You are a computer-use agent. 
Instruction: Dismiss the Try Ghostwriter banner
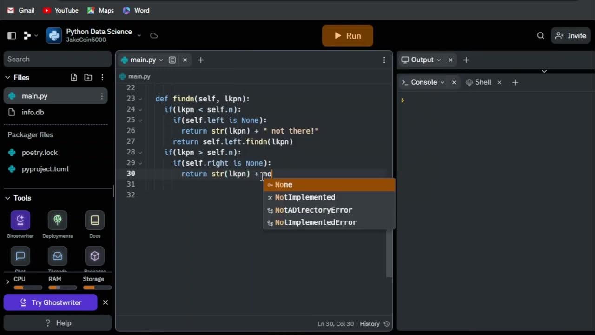point(106,302)
